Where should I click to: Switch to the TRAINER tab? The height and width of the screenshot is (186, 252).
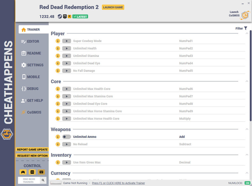[33, 29]
